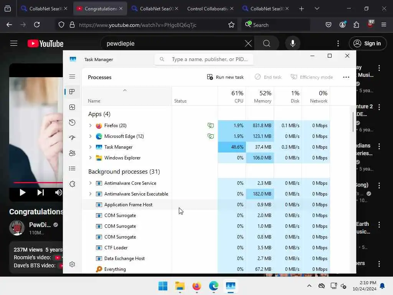Viewport: 393px width, 295px height.
Task: Select CTF Loader process row
Action: (206, 248)
